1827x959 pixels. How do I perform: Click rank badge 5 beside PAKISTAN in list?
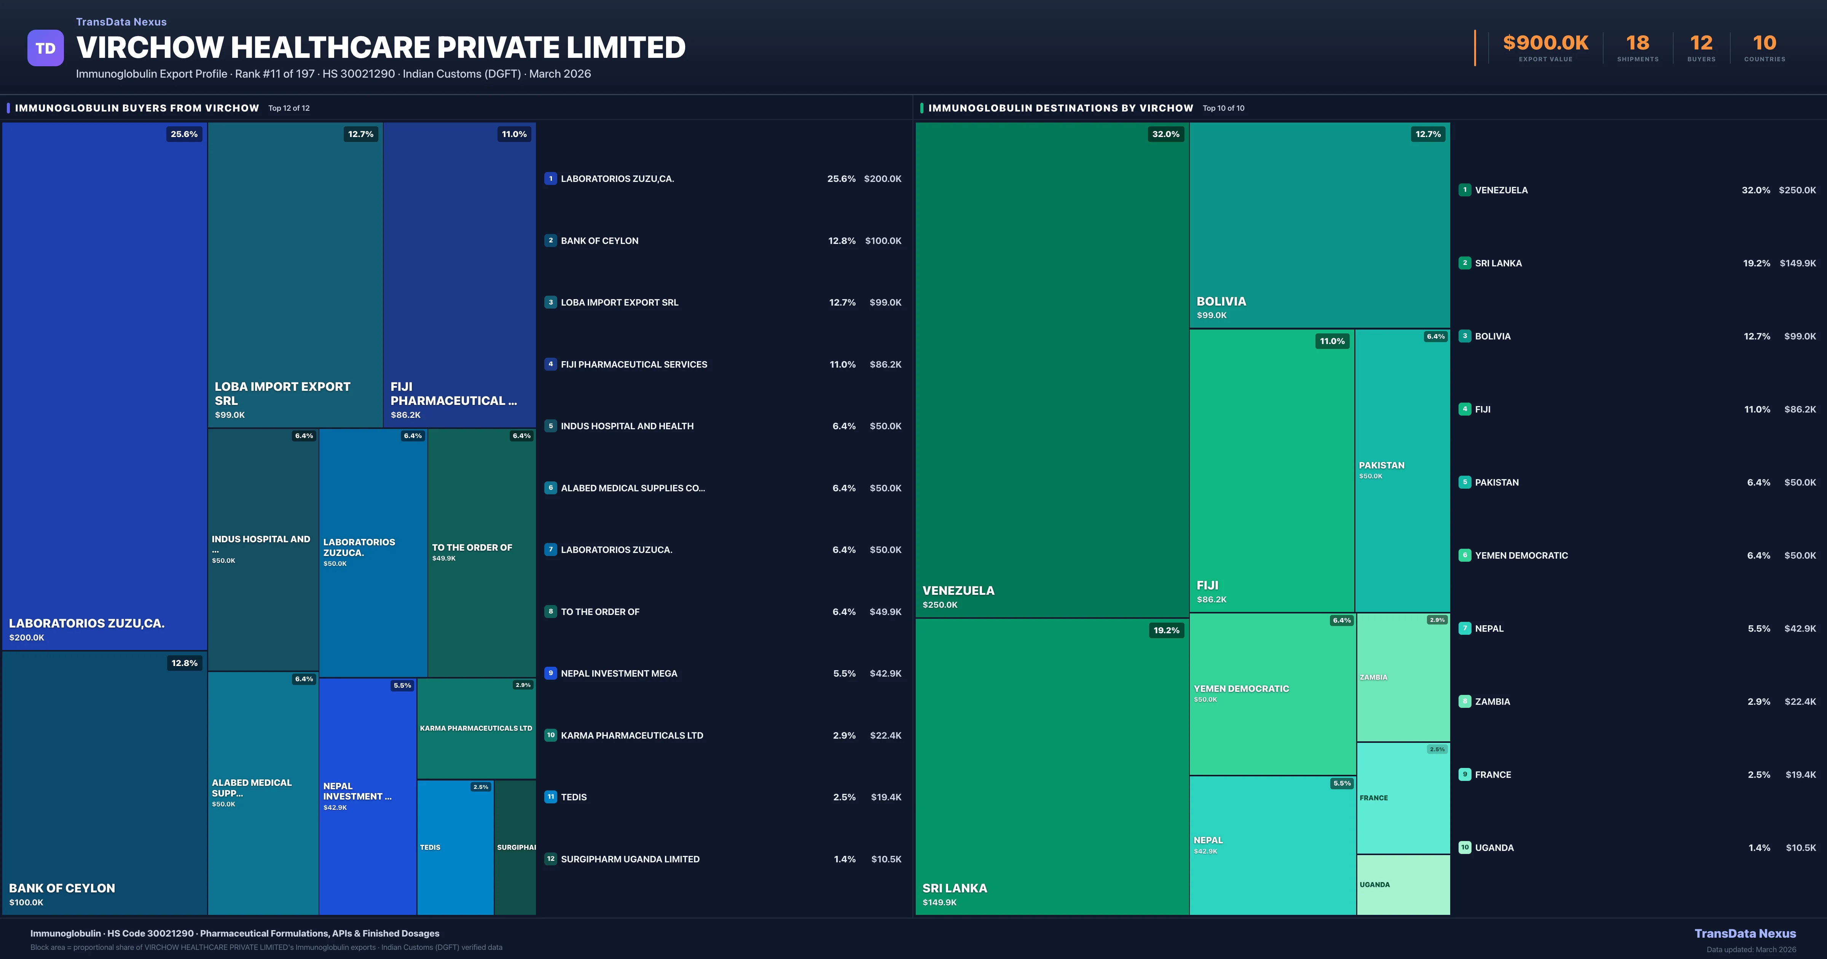(x=1465, y=482)
